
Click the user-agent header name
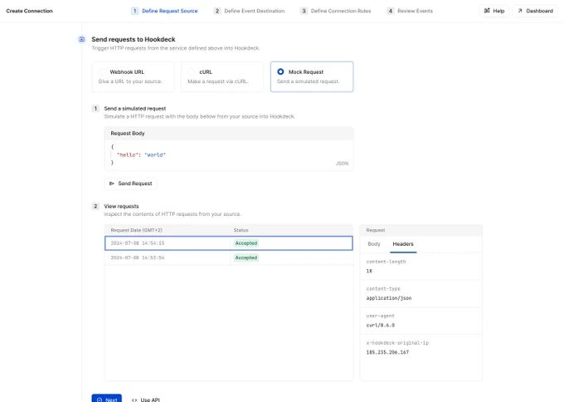click(380, 316)
